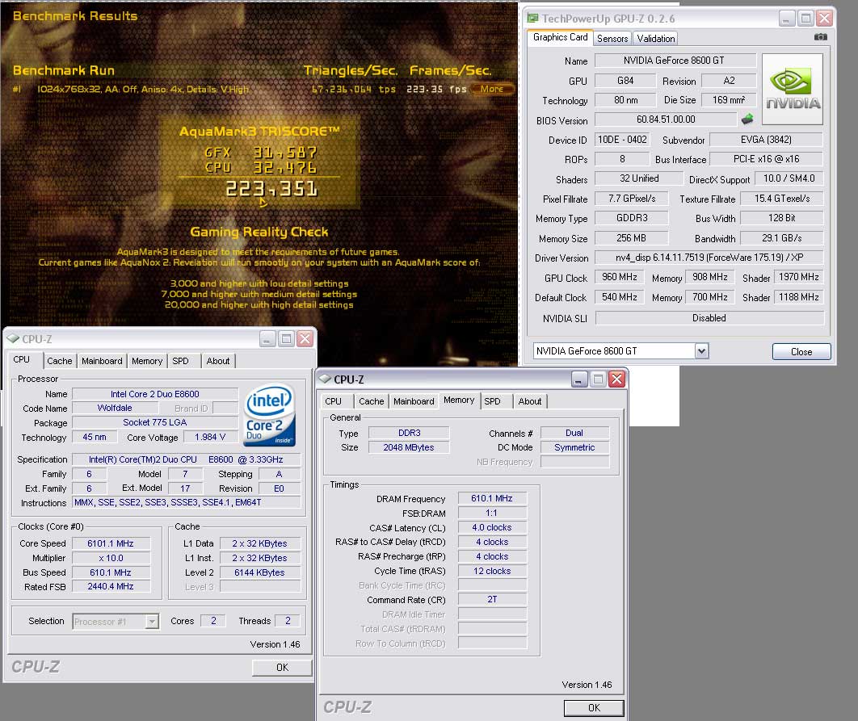The height and width of the screenshot is (721, 858).
Task: Click the GPU-Z camera screenshot icon
Action: pyautogui.click(x=820, y=37)
